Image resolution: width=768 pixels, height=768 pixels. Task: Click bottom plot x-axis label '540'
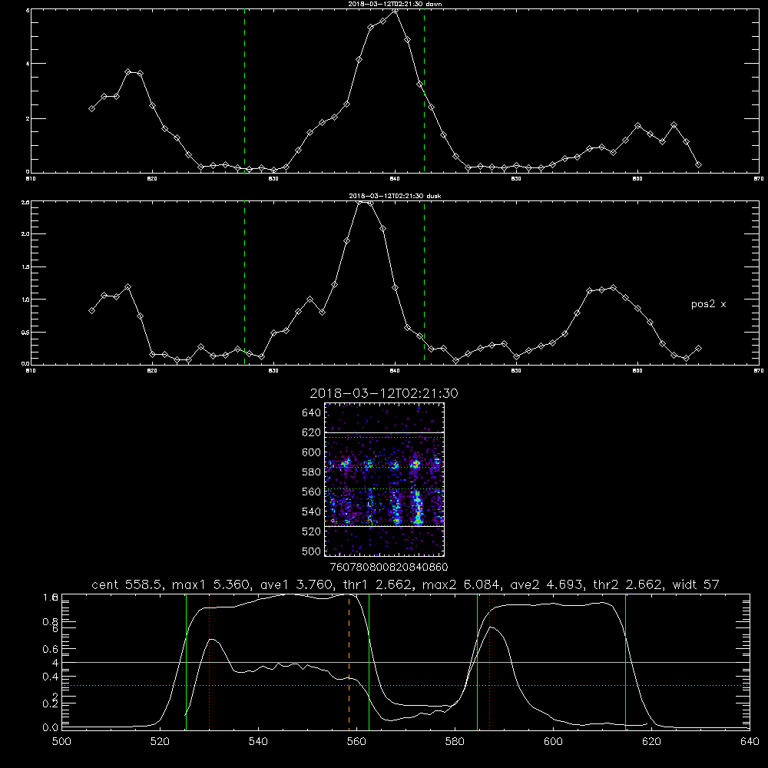pyautogui.click(x=258, y=742)
